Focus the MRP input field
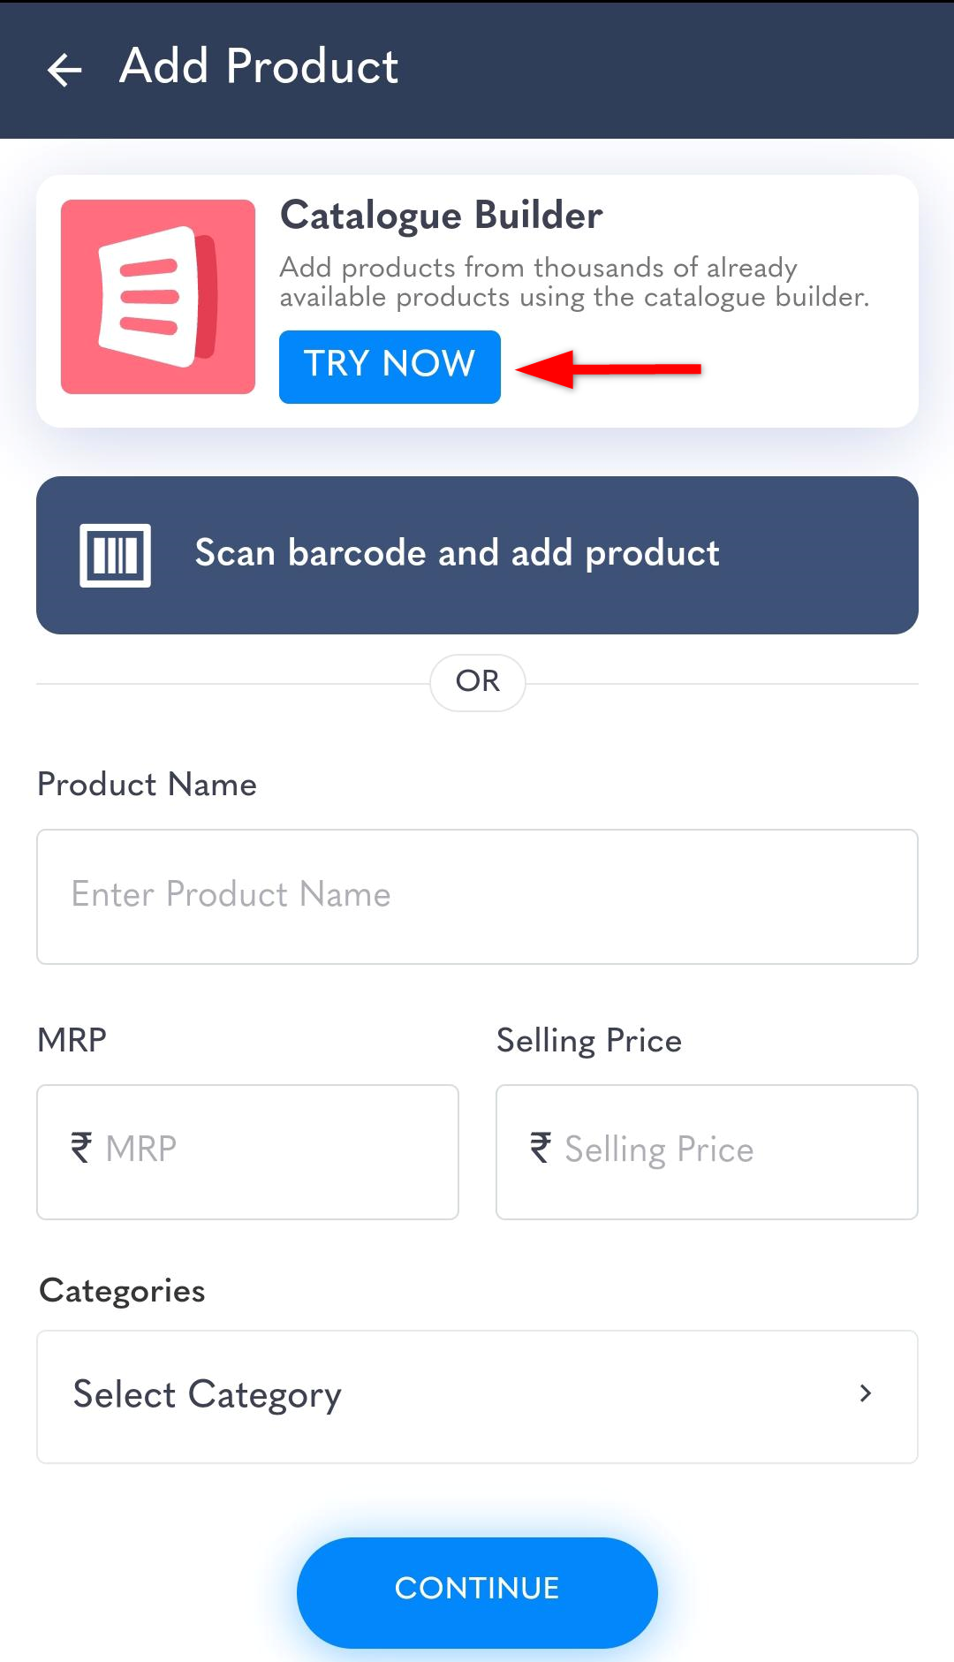Viewport: 954px width, 1662px height. [247, 1151]
